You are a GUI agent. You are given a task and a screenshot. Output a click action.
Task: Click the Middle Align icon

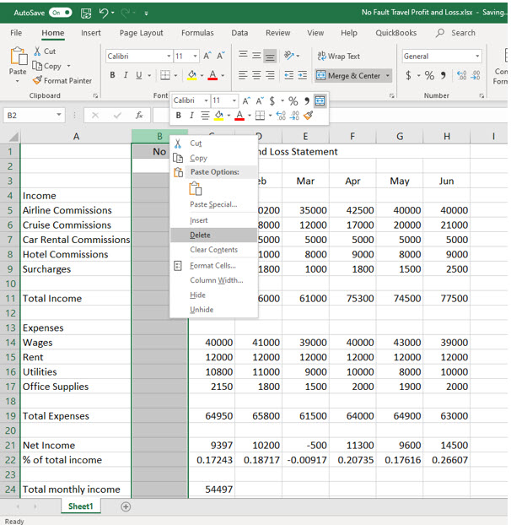(256, 55)
